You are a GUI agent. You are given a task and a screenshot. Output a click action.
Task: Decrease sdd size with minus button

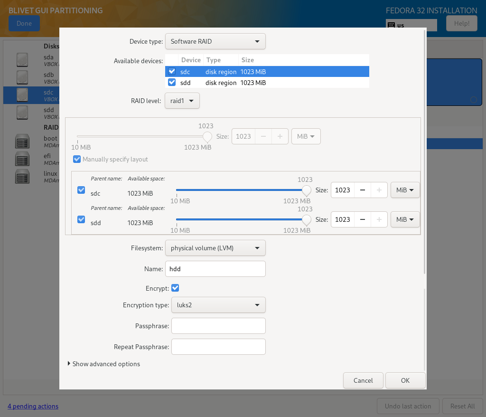pyautogui.click(x=363, y=219)
